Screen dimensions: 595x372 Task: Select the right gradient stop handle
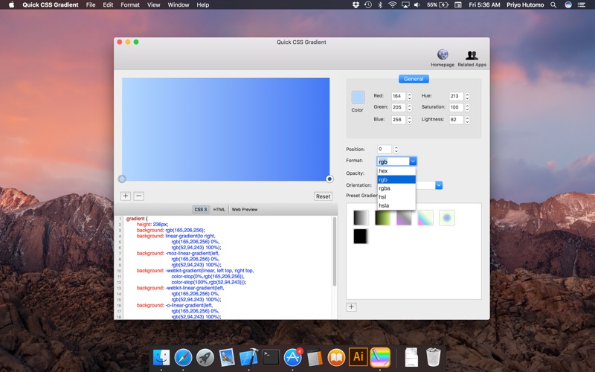pos(329,179)
